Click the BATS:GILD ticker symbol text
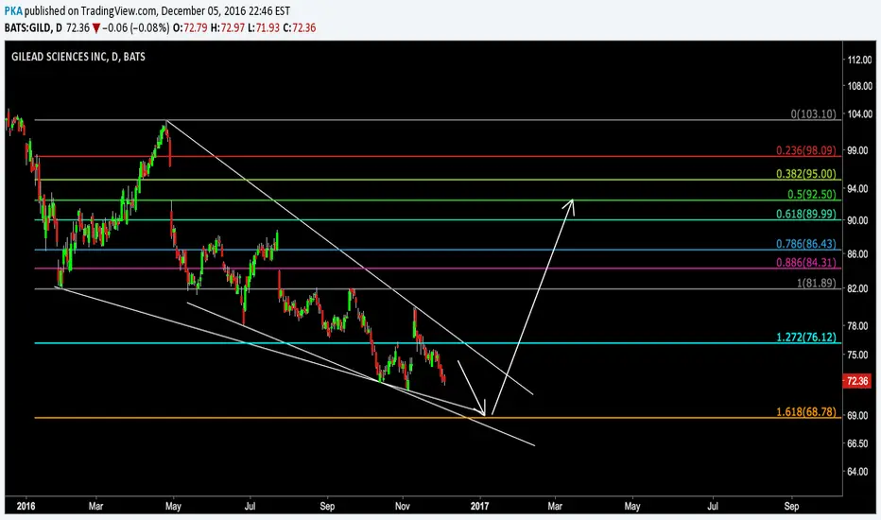This screenshot has width=881, height=520. point(27,27)
